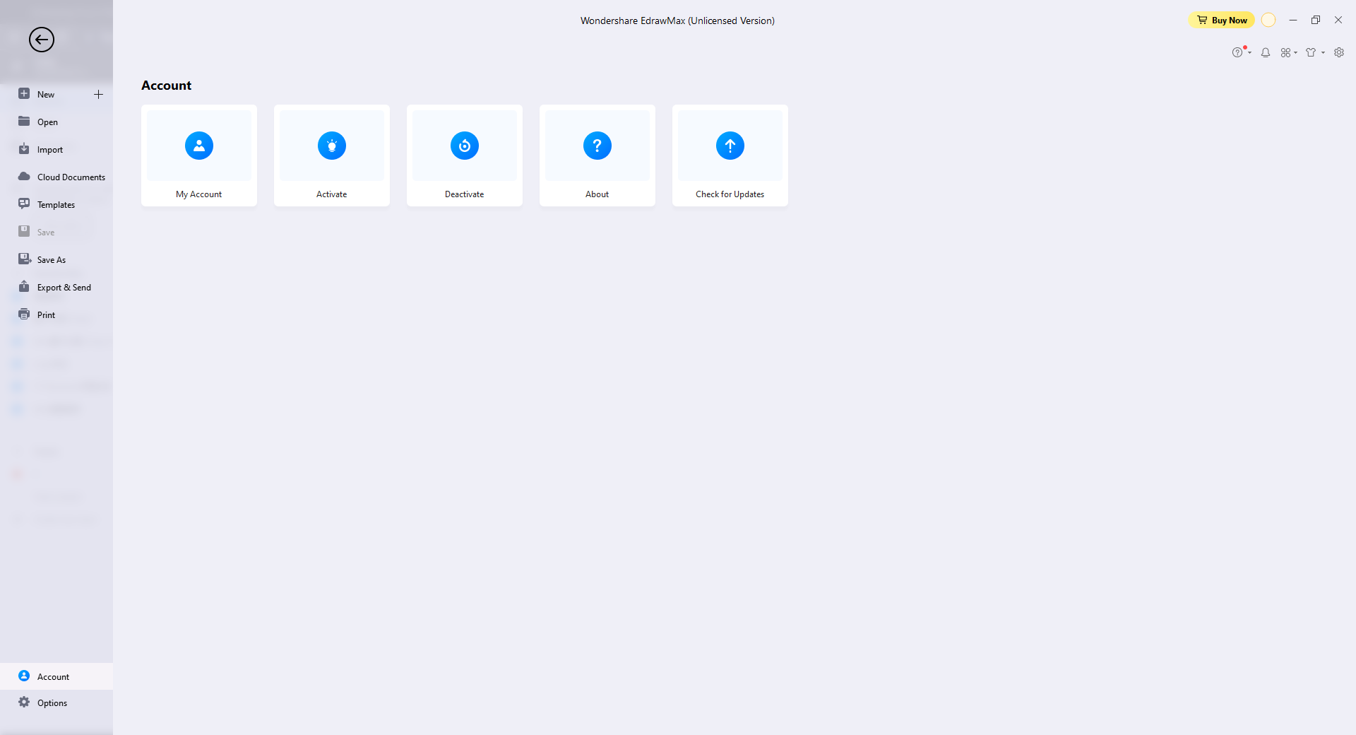The width and height of the screenshot is (1356, 735).
Task: Select Save As in sidebar
Action: click(x=56, y=259)
